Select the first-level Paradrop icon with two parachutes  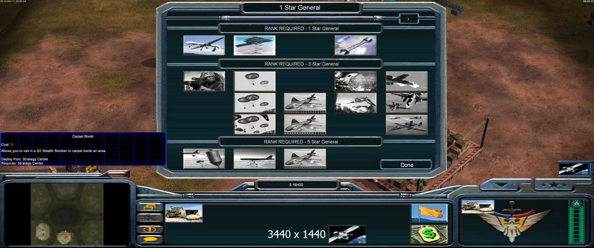click(x=255, y=81)
